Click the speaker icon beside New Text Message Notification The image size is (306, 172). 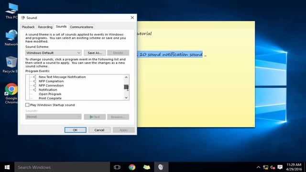pyautogui.click(x=34, y=77)
